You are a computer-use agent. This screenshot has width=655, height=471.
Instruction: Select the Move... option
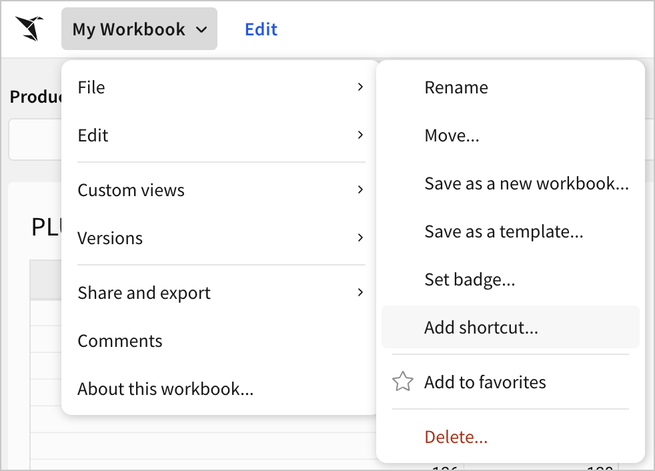452,135
